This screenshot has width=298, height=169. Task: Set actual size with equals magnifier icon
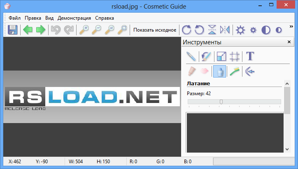tap(109, 30)
